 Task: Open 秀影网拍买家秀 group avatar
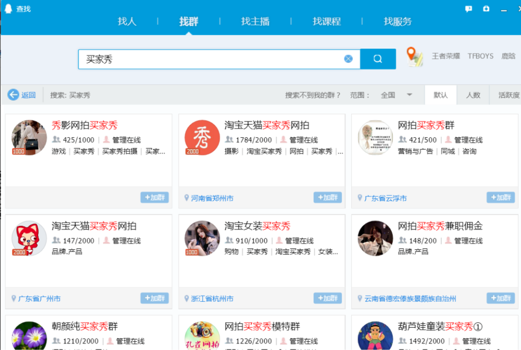pyautogui.click(x=29, y=138)
